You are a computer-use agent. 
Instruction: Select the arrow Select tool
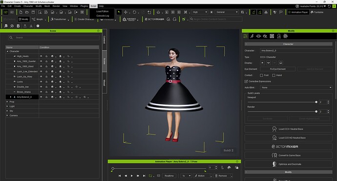[x=119, y=12]
